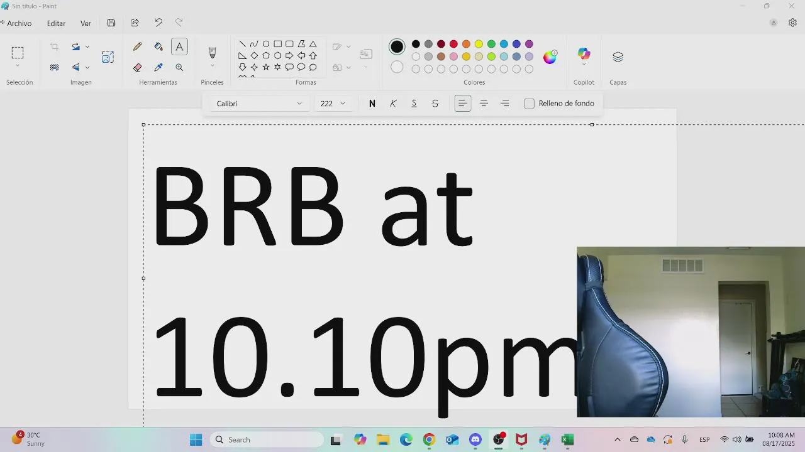The width and height of the screenshot is (805, 452).
Task: Click the Remove background icon
Action: tap(55, 67)
